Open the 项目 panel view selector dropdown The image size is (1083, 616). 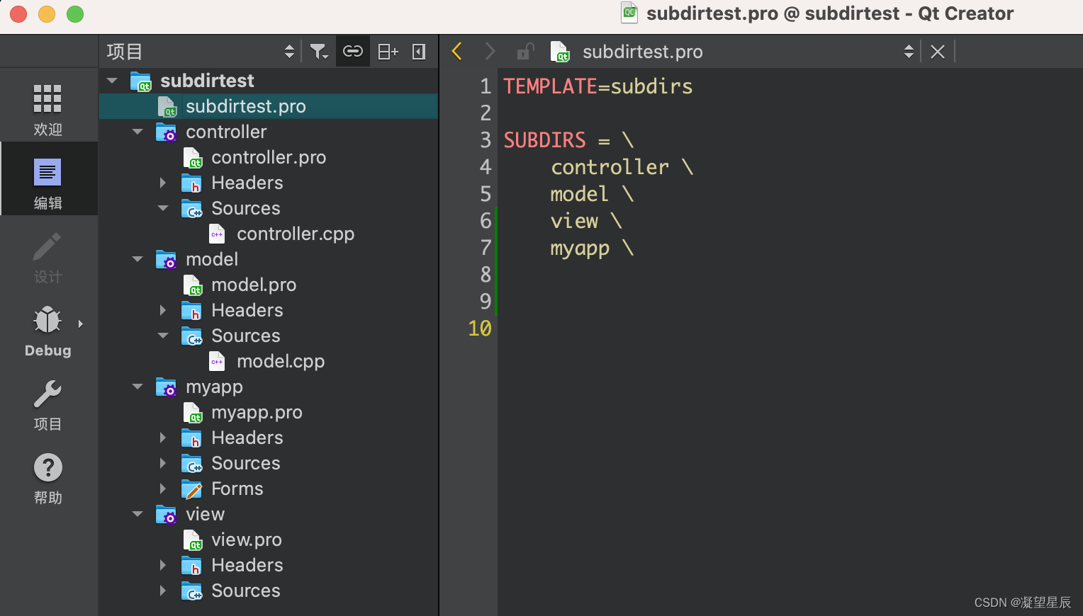(x=289, y=51)
